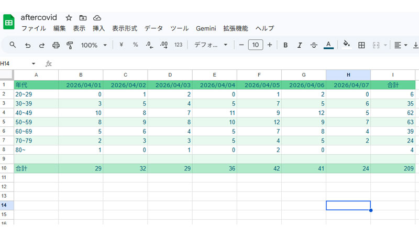Format as percent

coord(136,45)
